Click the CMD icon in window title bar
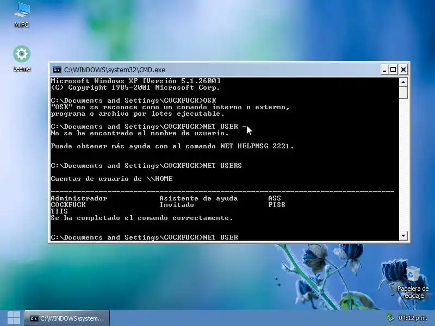This screenshot has width=435, height=326. pos(57,70)
